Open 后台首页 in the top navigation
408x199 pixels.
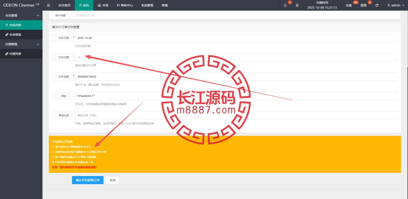tap(65, 5)
